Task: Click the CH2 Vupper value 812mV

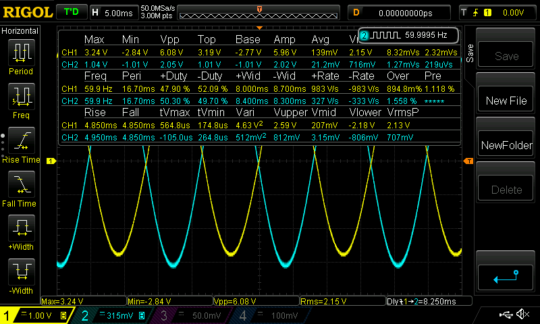Action: [286, 138]
